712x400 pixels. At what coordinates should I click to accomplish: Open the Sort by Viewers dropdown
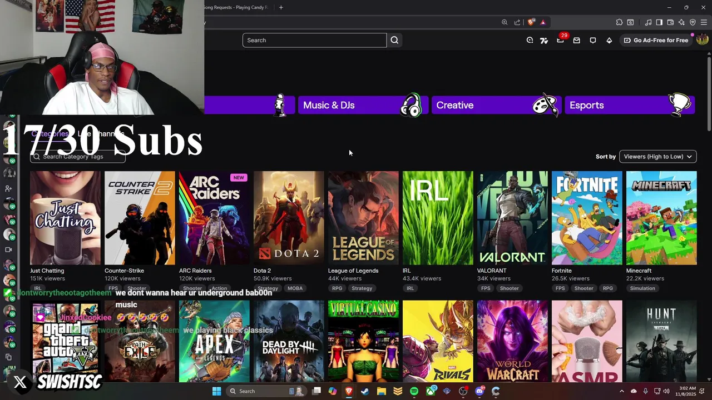(x=658, y=157)
